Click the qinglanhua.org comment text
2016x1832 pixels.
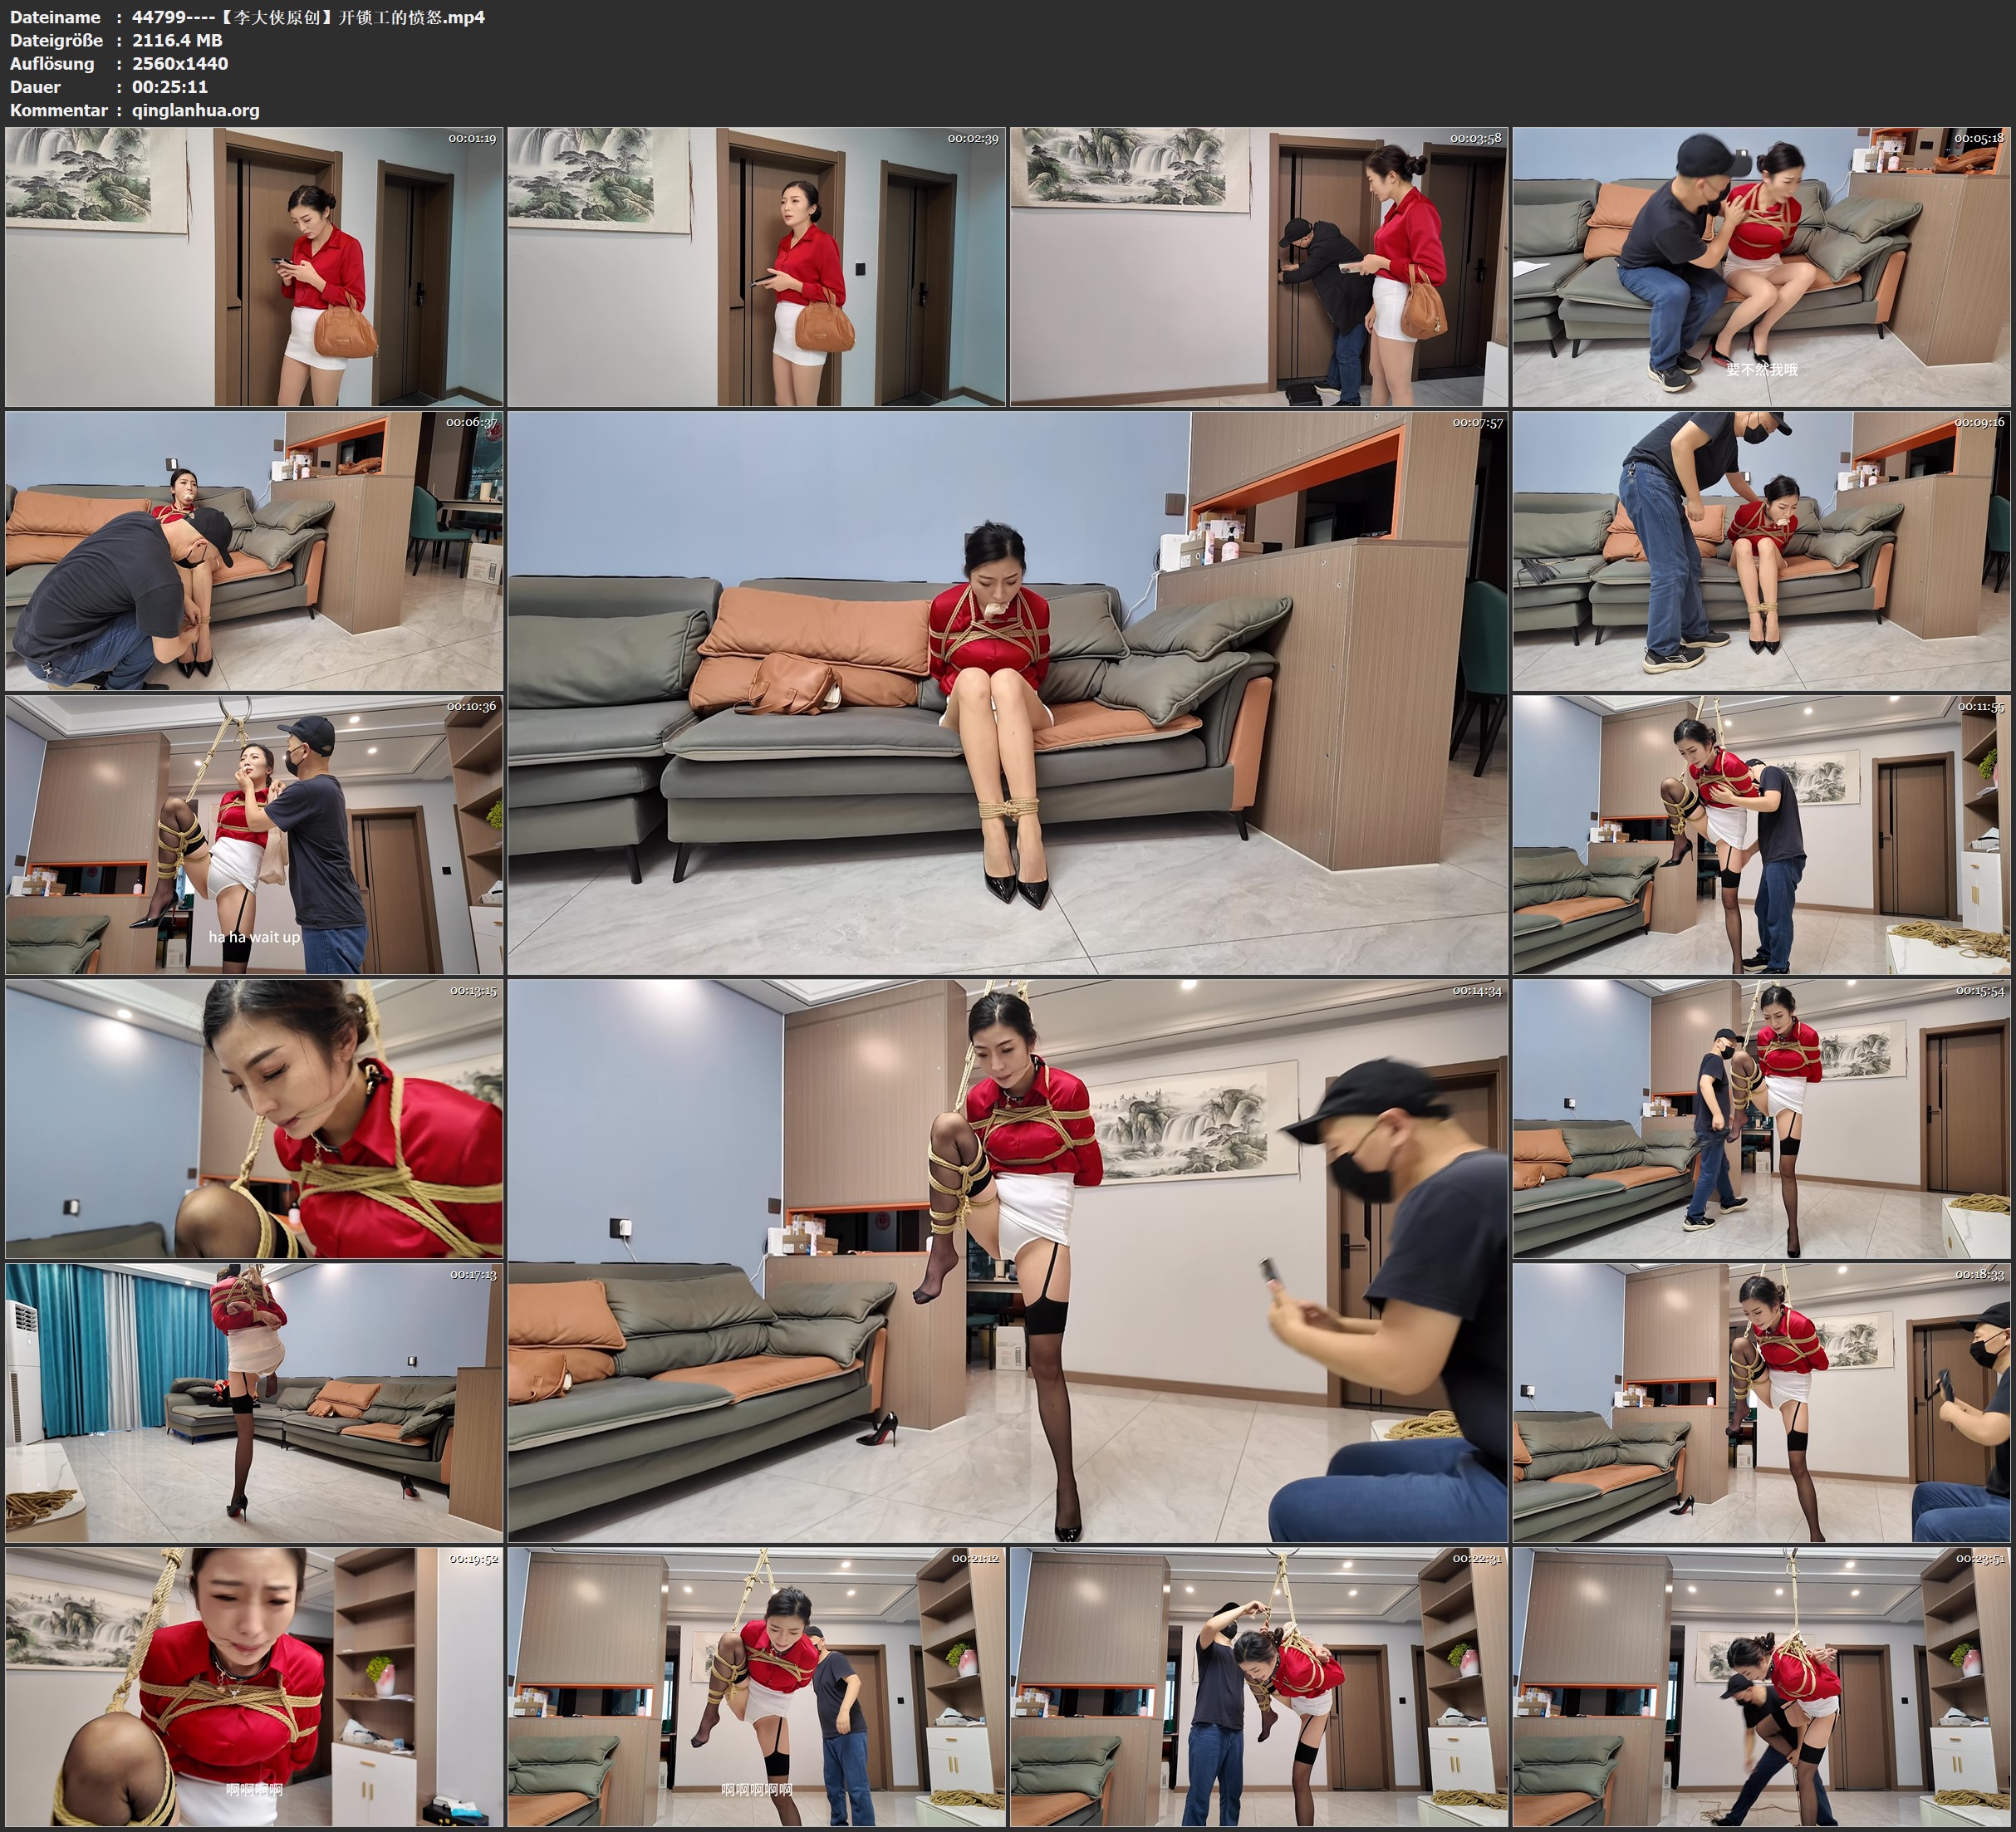195,110
